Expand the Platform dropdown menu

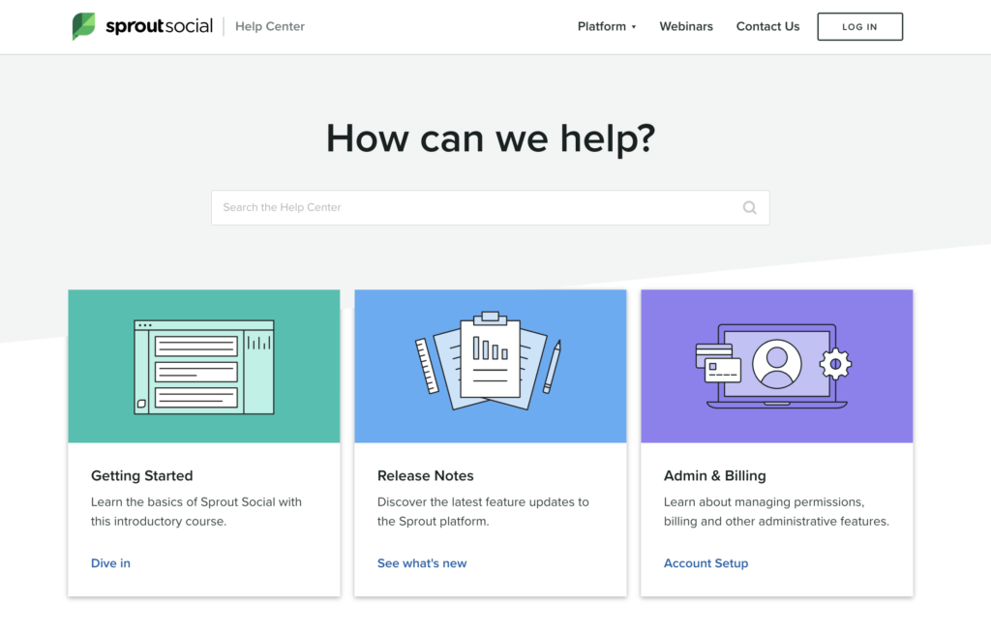pos(607,26)
